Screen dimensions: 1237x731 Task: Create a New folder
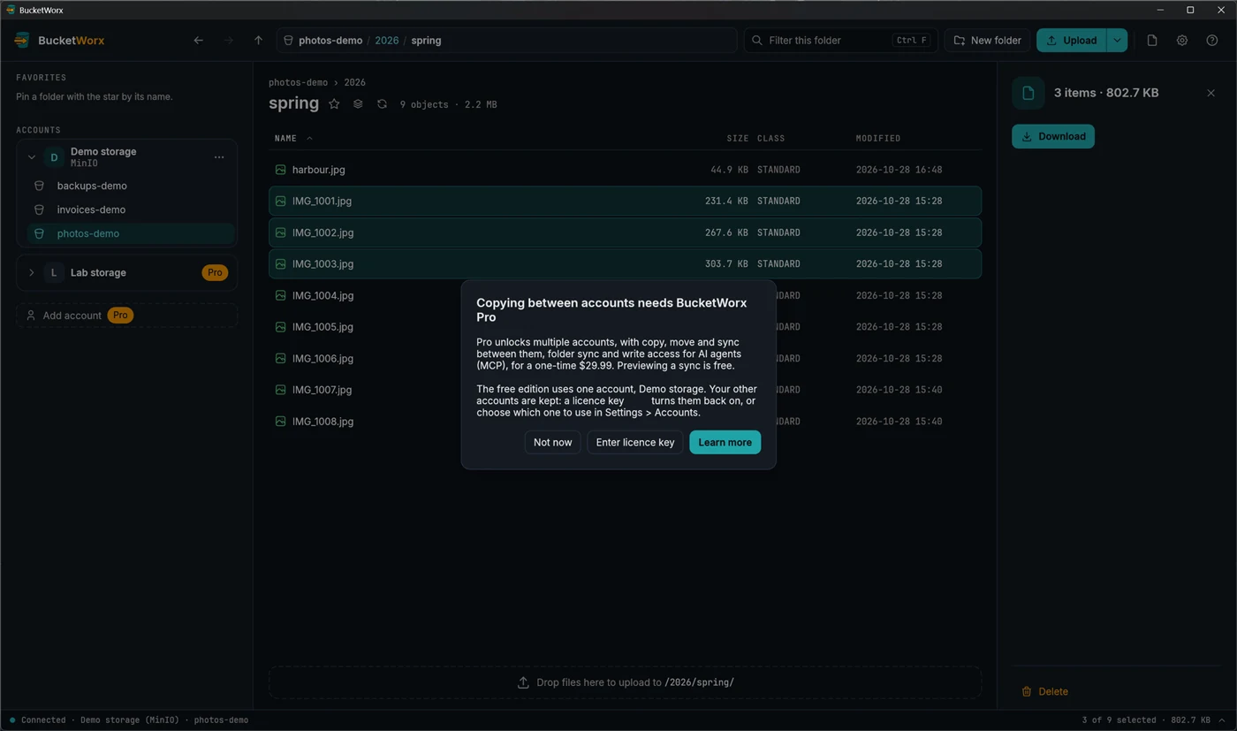tap(987, 41)
